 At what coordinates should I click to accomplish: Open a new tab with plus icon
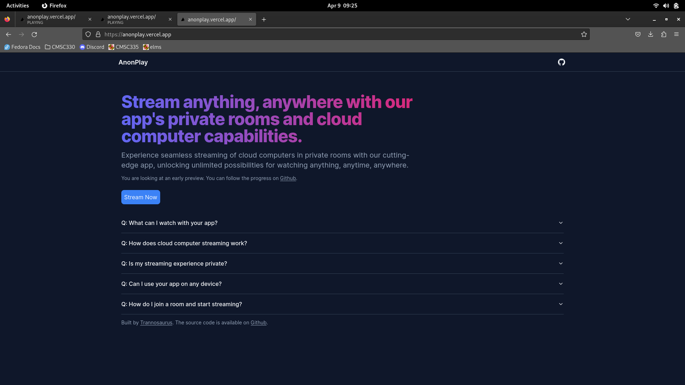point(264,20)
